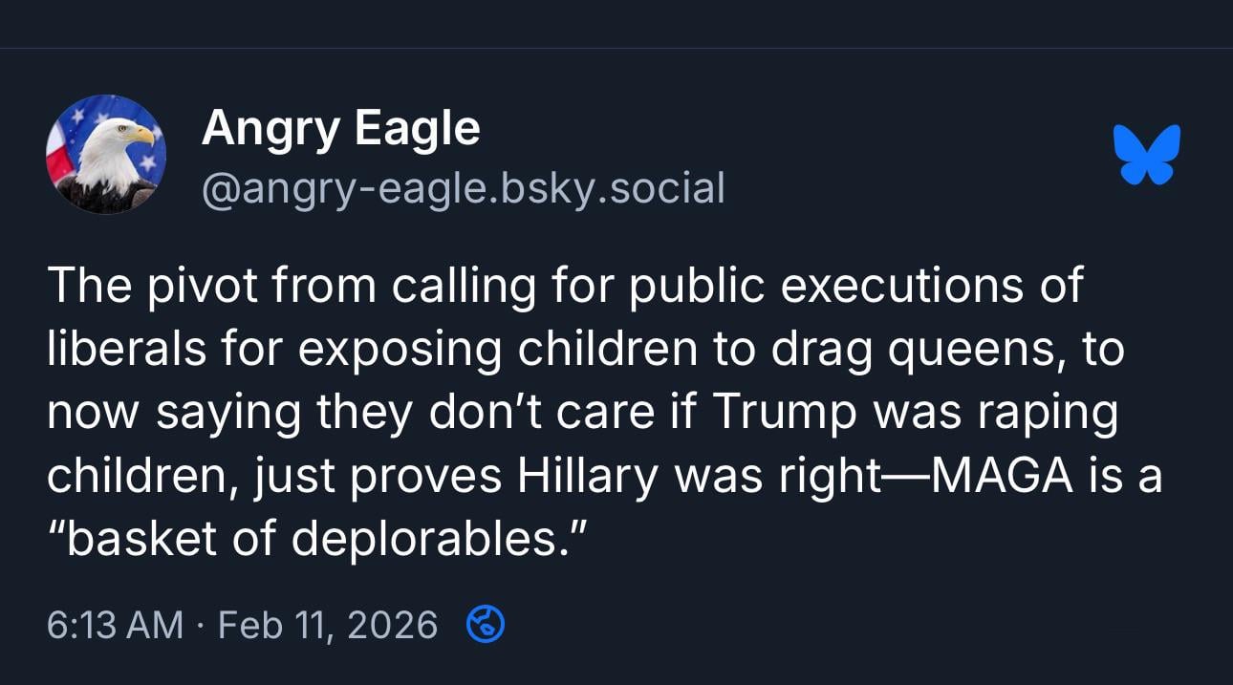Click the 6:13 AM post time
The height and width of the screenshot is (685, 1233).
tap(115, 625)
